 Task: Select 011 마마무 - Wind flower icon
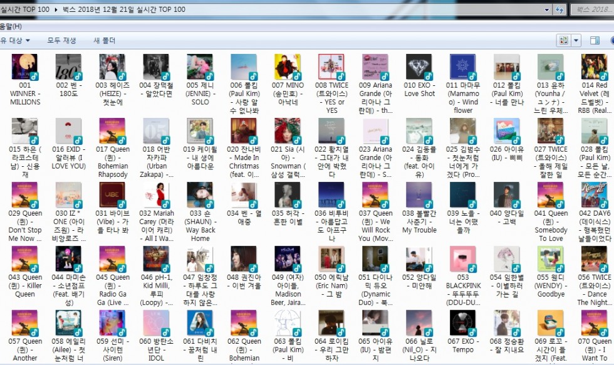pyautogui.click(x=463, y=67)
